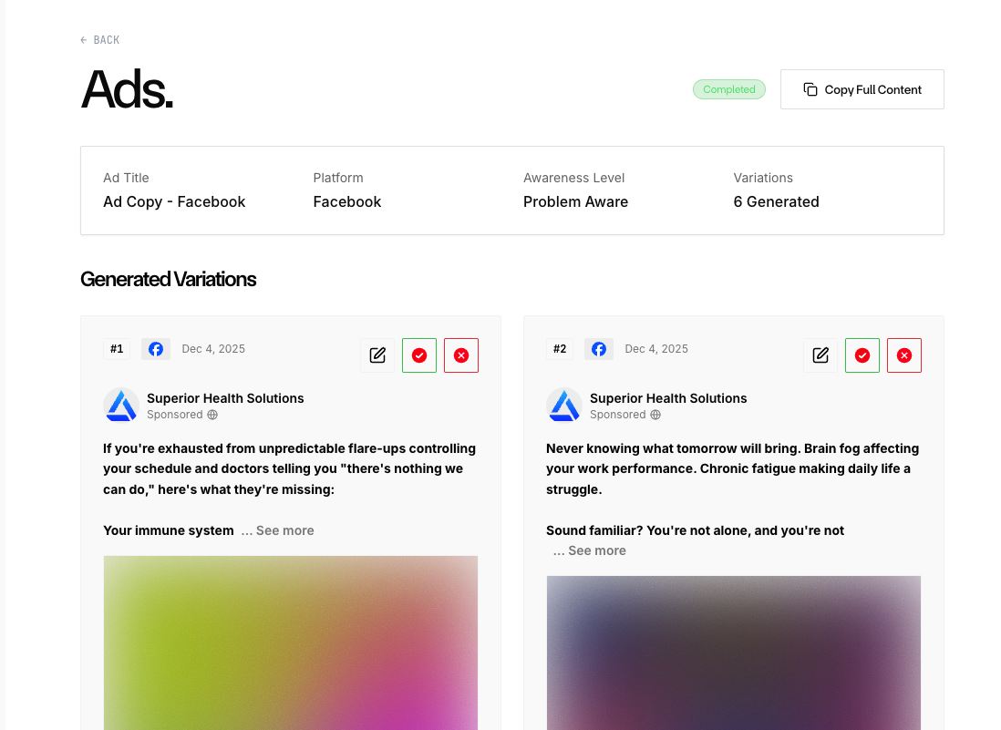
Task: Reject variation #2 with red X
Action: [x=904, y=355]
